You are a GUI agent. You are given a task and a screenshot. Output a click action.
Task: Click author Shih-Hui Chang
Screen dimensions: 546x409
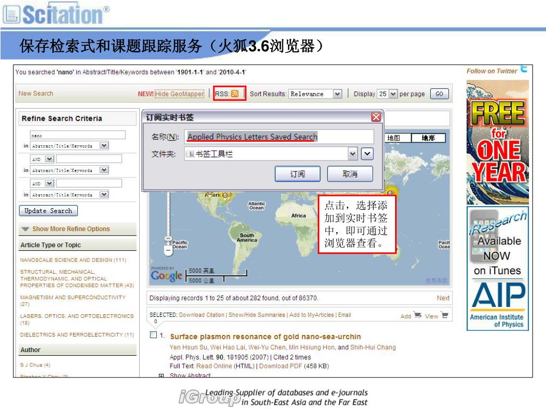pos(373,347)
